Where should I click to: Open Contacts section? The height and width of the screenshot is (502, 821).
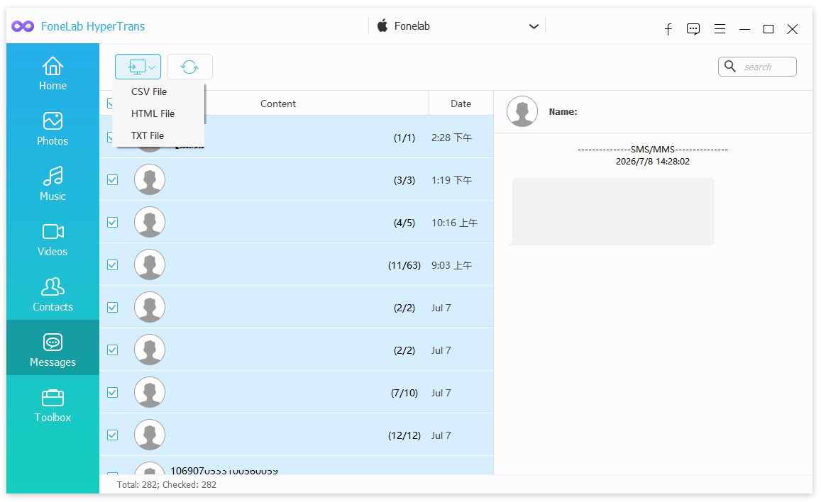(53, 295)
